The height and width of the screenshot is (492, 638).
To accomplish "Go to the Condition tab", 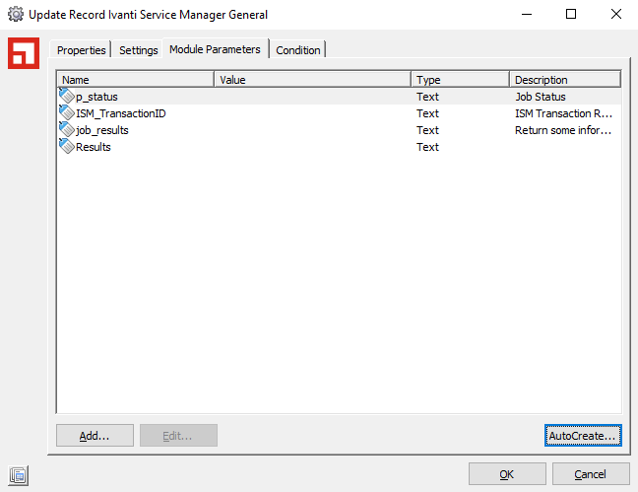I will point(298,50).
